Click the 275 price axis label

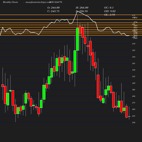(133, 103)
